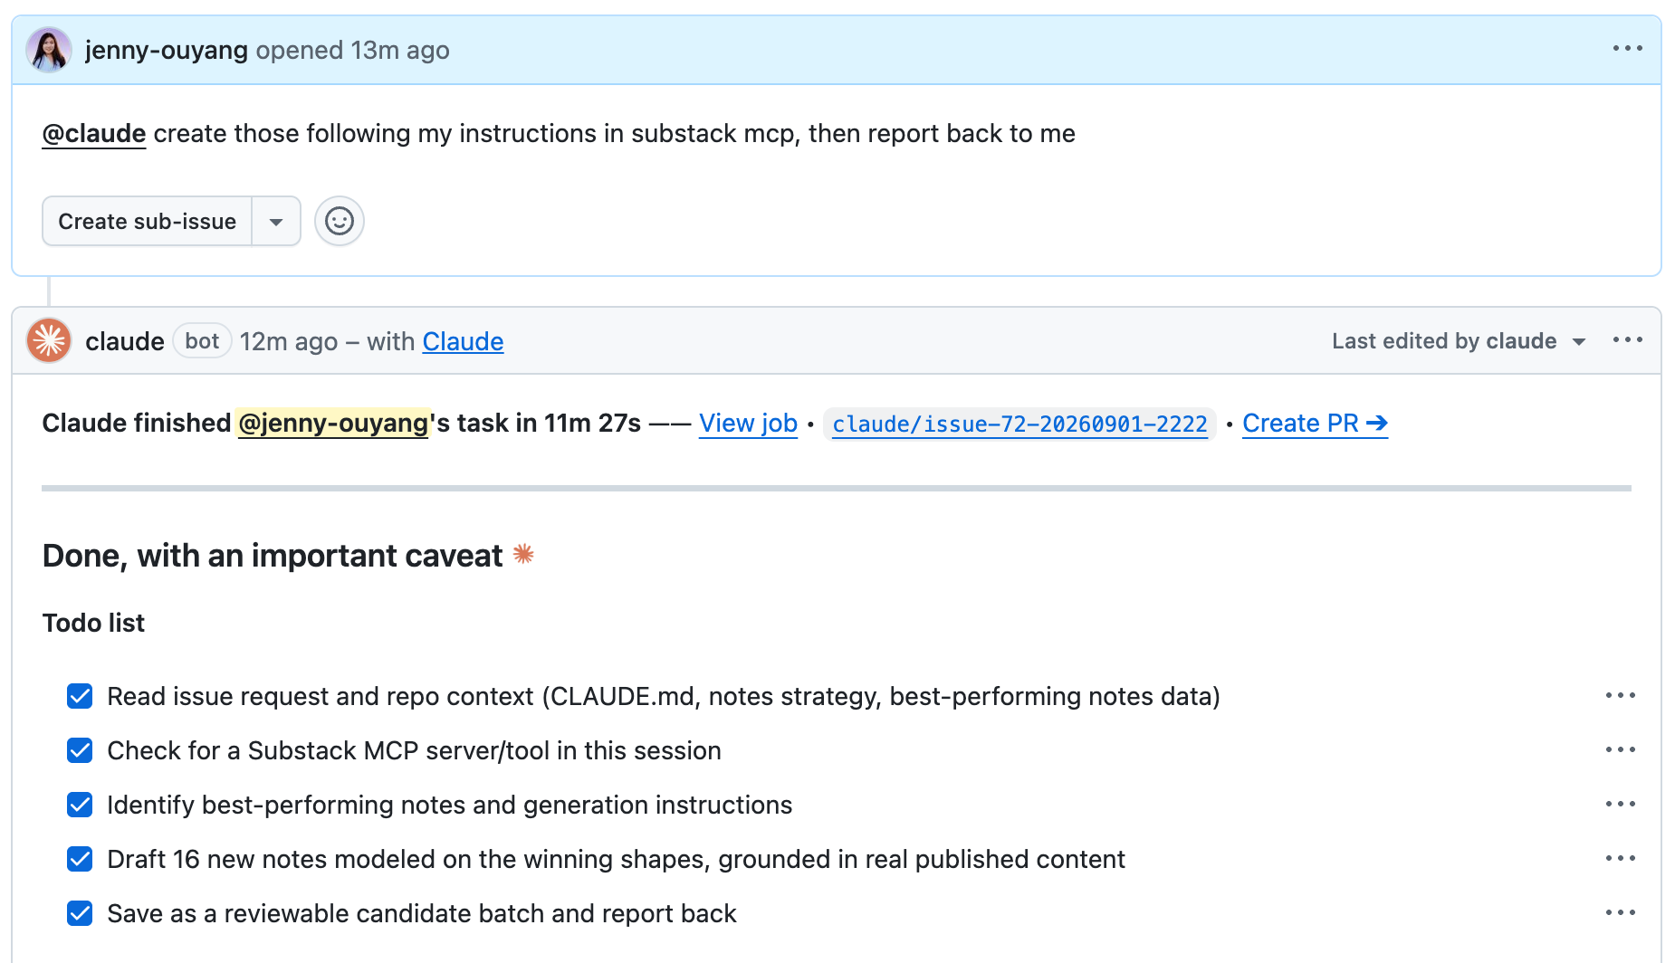Open the View job link
The image size is (1675, 963).
[x=748, y=424]
